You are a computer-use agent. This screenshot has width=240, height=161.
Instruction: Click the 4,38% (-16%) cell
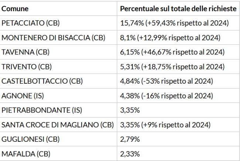[167, 95]
